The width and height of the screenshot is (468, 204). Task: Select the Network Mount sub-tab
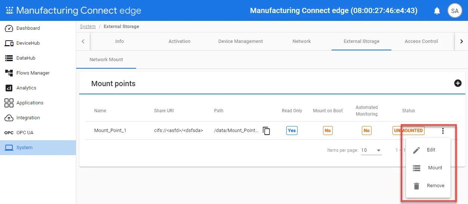click(106, 60)
